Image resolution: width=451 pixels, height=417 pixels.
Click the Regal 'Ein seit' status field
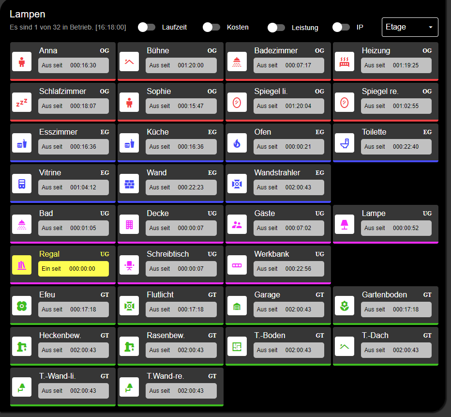click(74, 269)
